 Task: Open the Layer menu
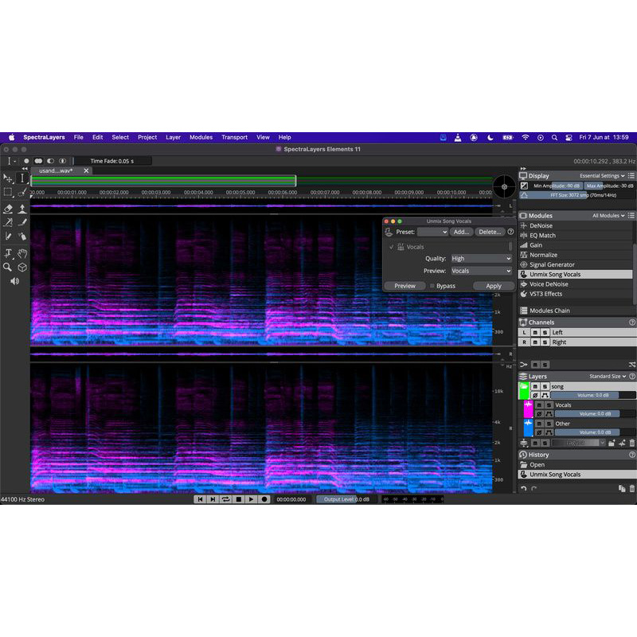(x=173, y=137)
